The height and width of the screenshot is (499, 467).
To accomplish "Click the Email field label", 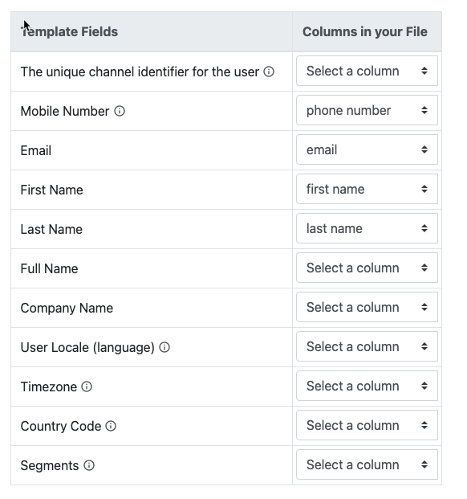I will [x=36, y=150].
